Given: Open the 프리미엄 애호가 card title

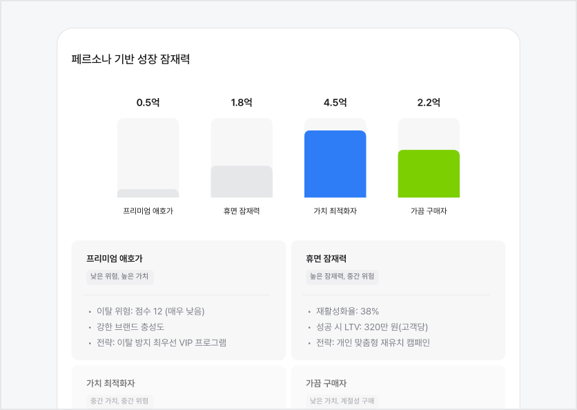Looking at the screenshot, I should coord(115,258).
